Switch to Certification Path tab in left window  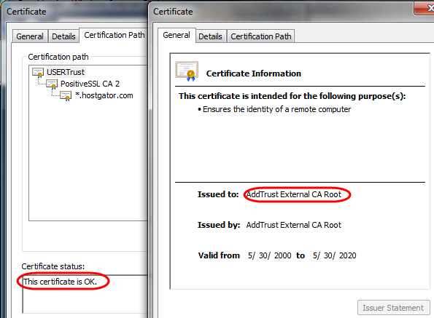point(114,35)
